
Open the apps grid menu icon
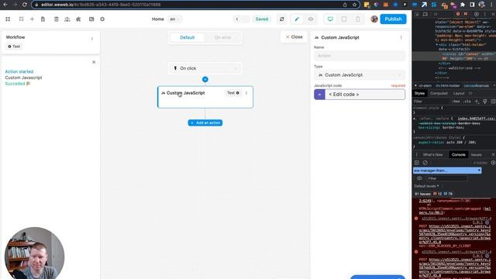coord(8,19)
